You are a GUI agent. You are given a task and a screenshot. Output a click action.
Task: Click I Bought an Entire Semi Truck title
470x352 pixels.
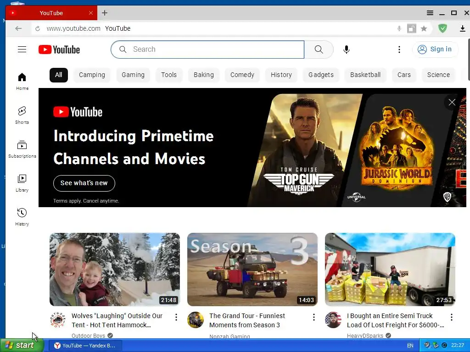[x=395, y=320]
